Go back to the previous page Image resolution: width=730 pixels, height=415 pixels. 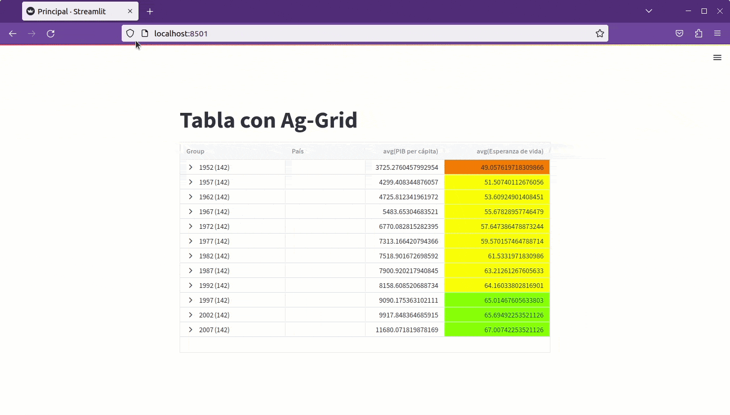[13, 33]
